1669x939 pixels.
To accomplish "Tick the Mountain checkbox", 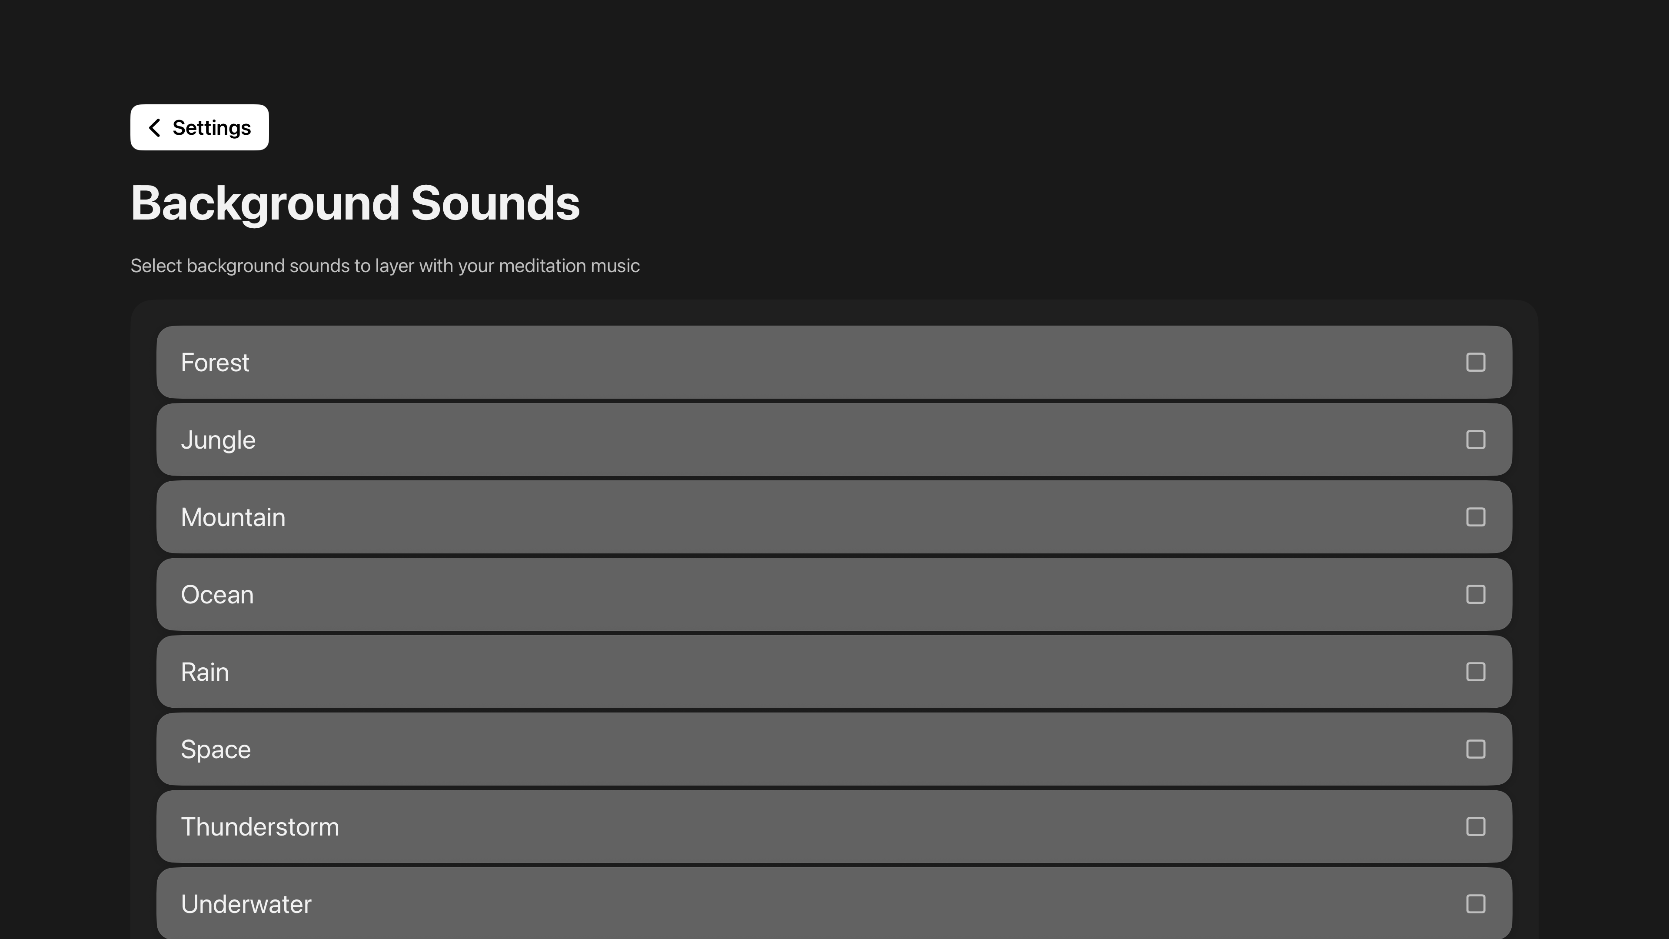I will 1475,517.
